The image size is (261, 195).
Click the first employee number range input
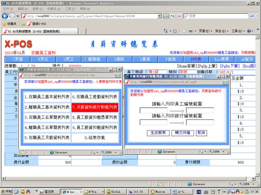coord(153,111)
